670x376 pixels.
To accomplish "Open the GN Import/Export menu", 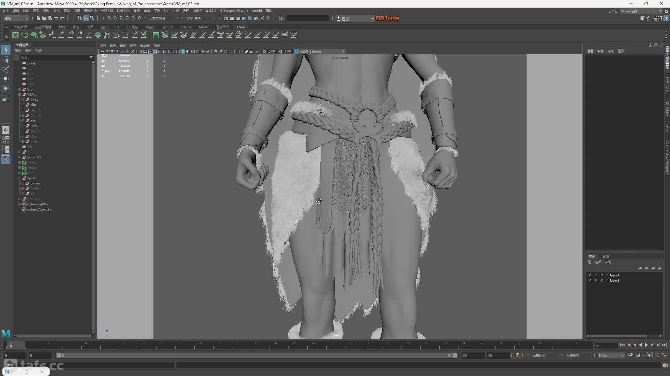I will [234, 10].
